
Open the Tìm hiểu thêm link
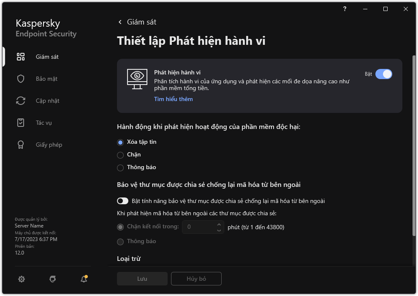[173, 99]
